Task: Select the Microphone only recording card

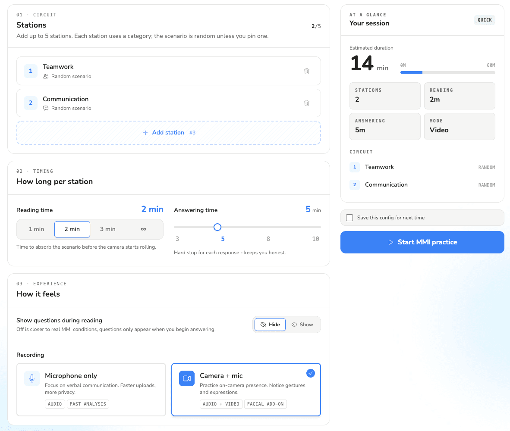Action: (91, 390)
